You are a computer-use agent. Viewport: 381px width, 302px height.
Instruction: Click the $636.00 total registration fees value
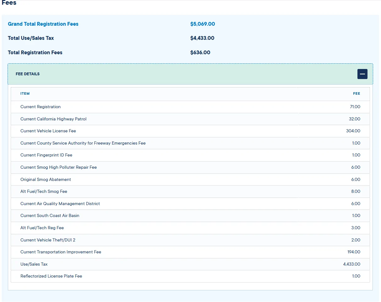click(200, 53)
